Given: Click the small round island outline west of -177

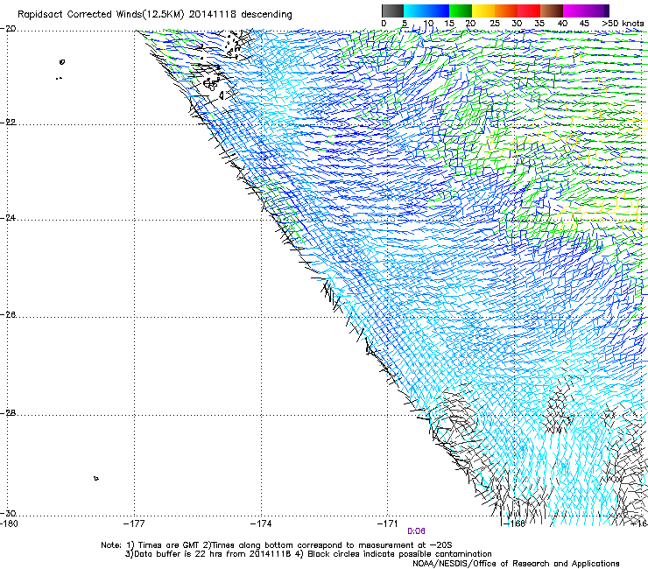Looking at the screenshot, I should pyautogui.click(x=62, y=62).
